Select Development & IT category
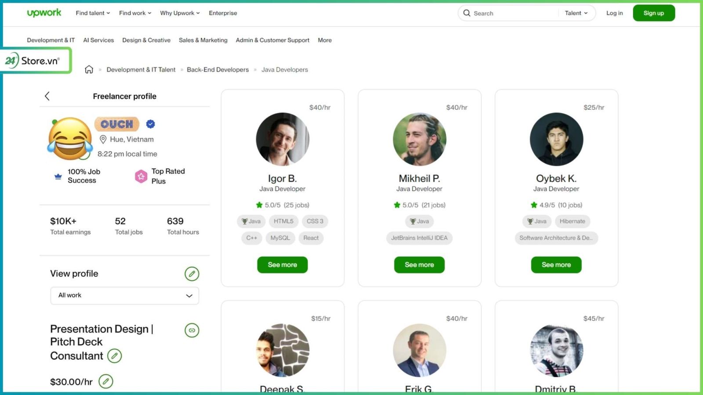Viewport: 703px width, 395px height. (51, 40)
